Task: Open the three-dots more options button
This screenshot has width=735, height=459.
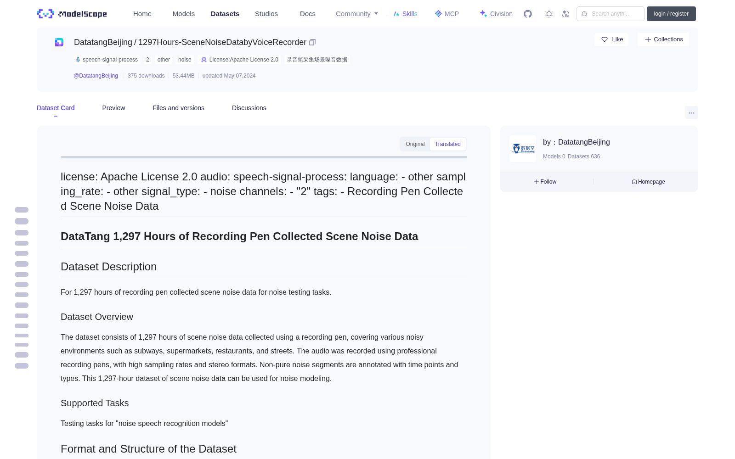Action: click(692, 112)
